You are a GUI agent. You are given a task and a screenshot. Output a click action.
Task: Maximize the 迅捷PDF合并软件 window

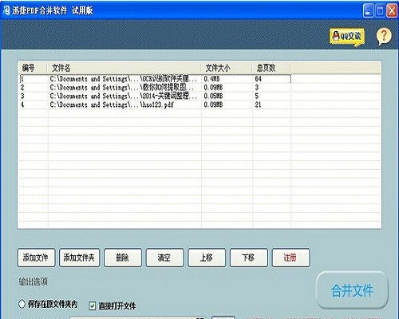pyautogui.click(x=380, y=10)
